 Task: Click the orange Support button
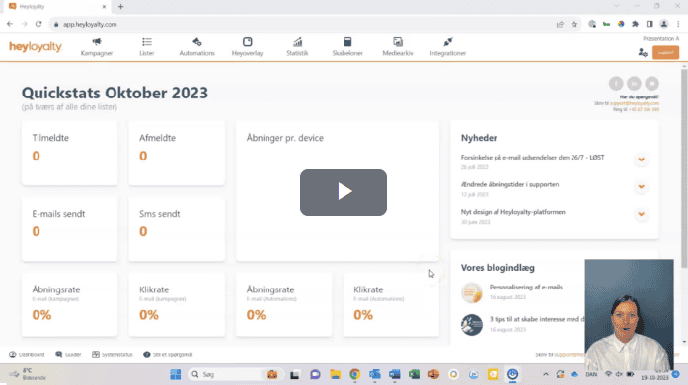pos(665,53)
